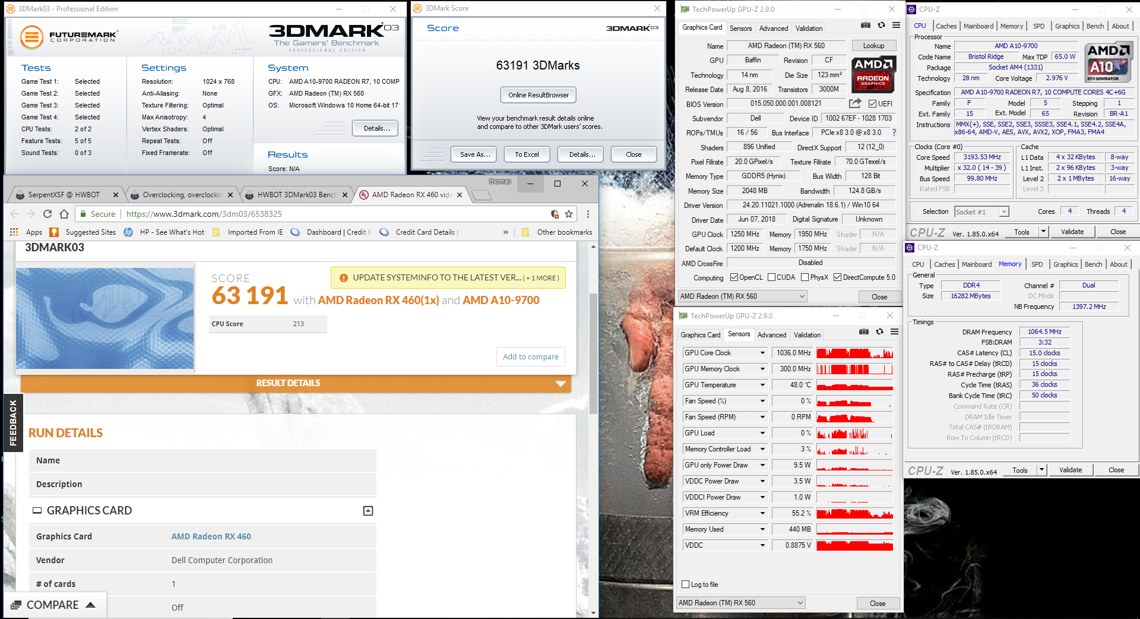Click refresh icon in GPU-Z Graphics Card window

(881, 25)
